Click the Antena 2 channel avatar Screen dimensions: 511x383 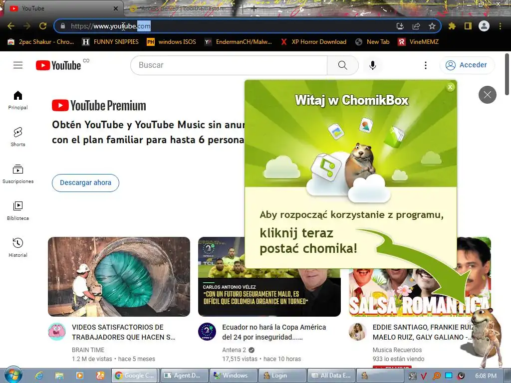tap(207, 332)
